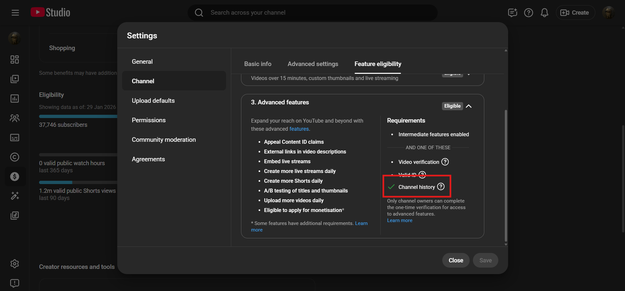
Task: Toggle the hamburger menu to collapse sidebar
Action: click(x=15, y=13)
